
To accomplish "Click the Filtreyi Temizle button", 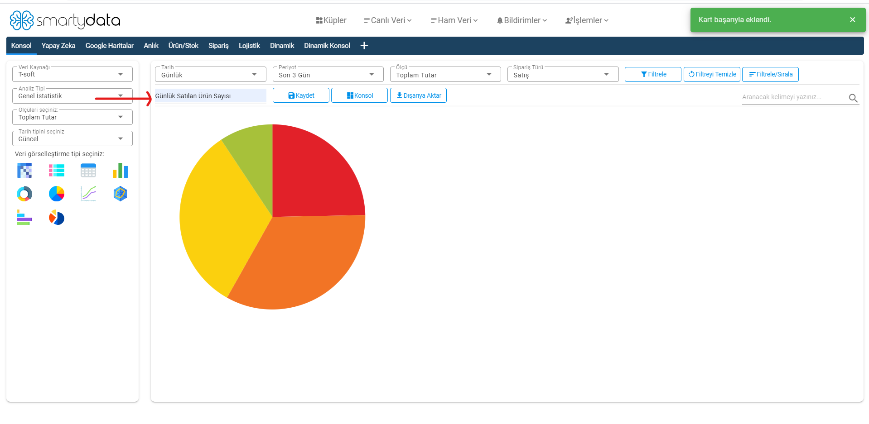I will (712, 74).
